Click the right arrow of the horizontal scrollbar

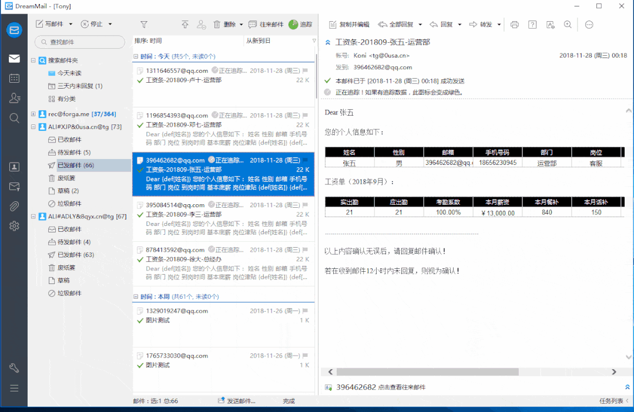coord(614,372)
